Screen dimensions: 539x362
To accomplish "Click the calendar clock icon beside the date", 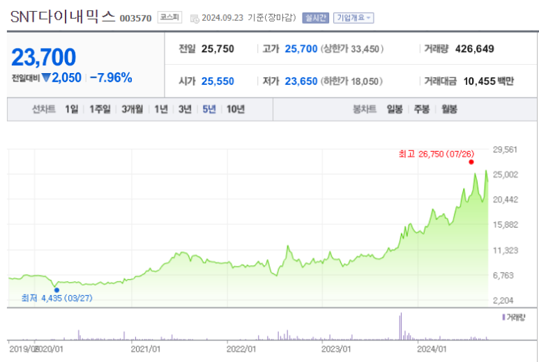I will pyautogui.click(x=195, y=19).
